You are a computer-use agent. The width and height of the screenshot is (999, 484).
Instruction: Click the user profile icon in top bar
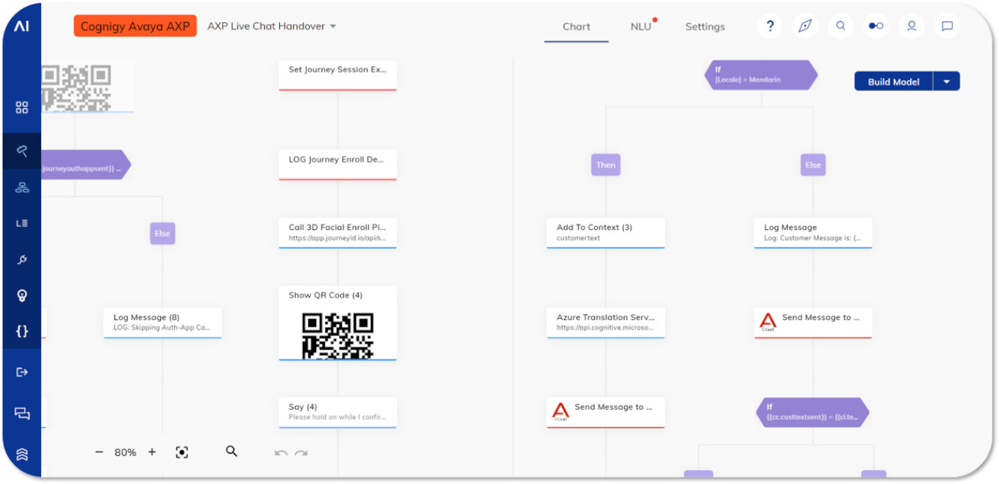(912, 26)
